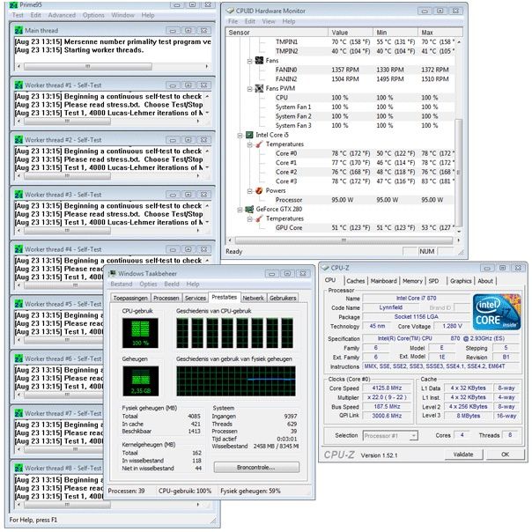Screen dimensions: 532x532
Task: Click the Fans PWM node icon
Action: coord(259,88)
